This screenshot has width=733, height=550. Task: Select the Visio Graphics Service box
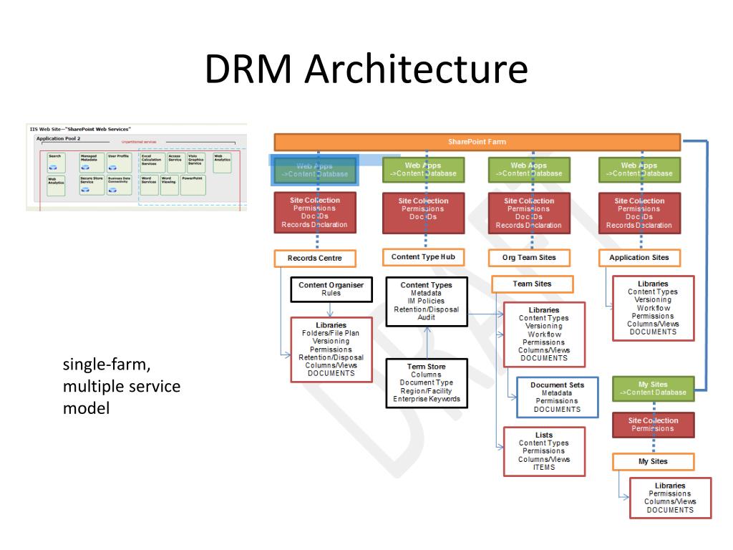click(x=196, y=163)
